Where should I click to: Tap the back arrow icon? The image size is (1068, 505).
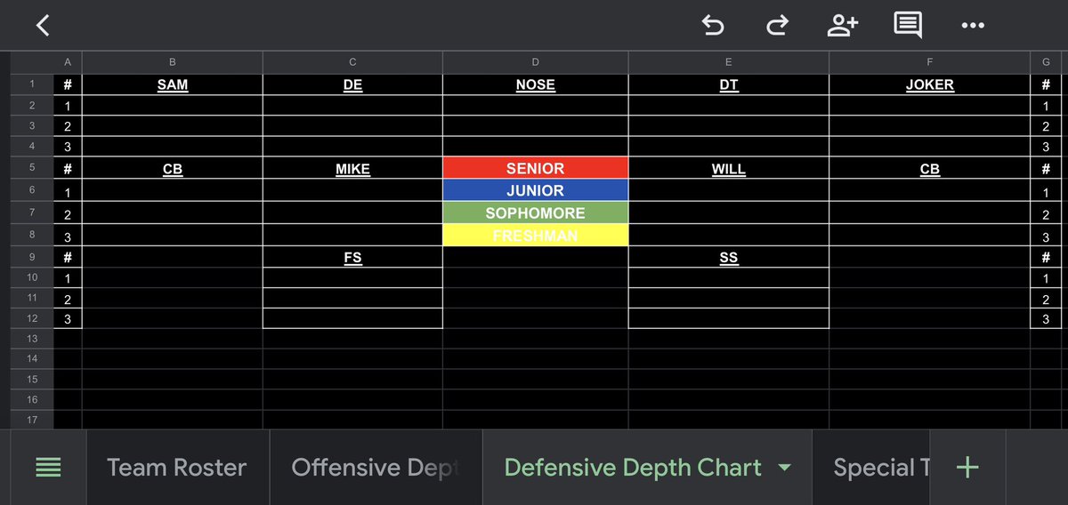[42, 25]
